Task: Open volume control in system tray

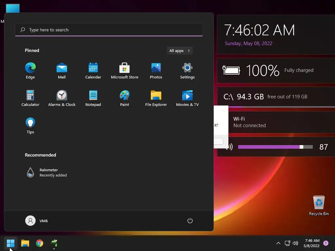Action: [295, 243]
